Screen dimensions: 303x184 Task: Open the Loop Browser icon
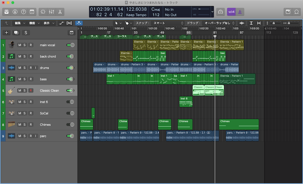[297, 12]
